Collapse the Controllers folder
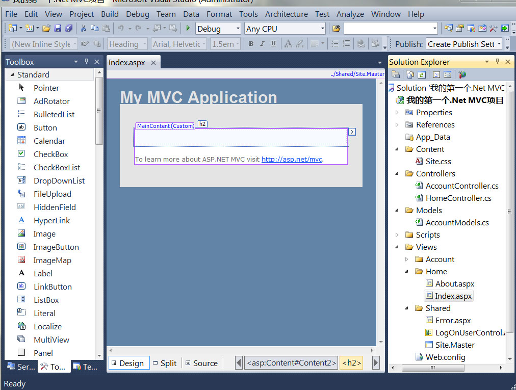The width and height of the screenshot is (516, 390). (x=397, y=174)
